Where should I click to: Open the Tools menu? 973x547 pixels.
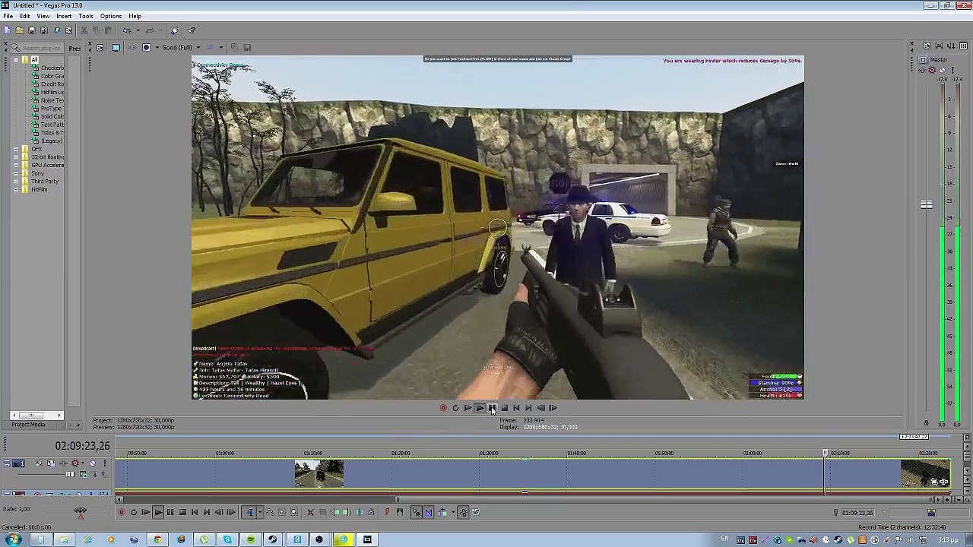(x=86, y=16)
